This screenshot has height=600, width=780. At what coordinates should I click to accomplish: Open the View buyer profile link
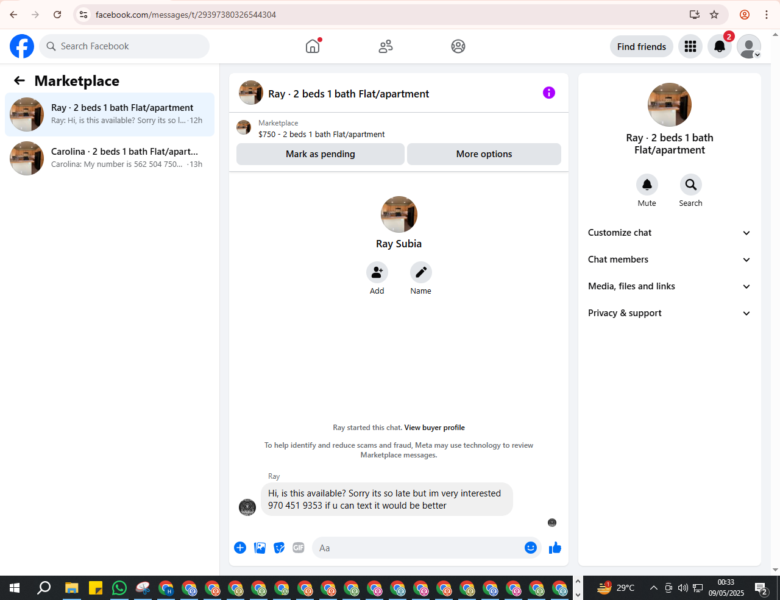click(x=434, y=428)
